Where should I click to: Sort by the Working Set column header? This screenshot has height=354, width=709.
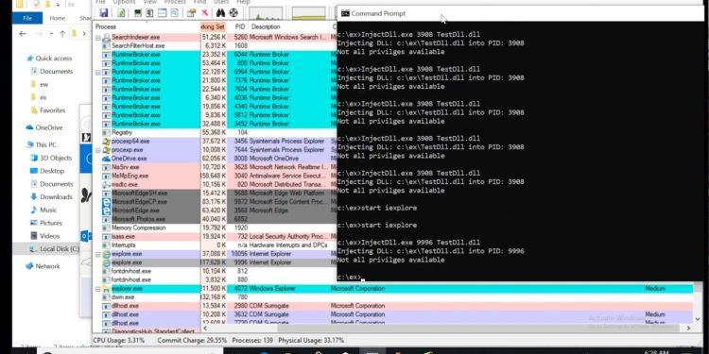[x=213, y=26]
